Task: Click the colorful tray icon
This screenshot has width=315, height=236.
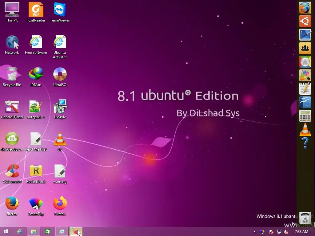Action: click(262, 232)
